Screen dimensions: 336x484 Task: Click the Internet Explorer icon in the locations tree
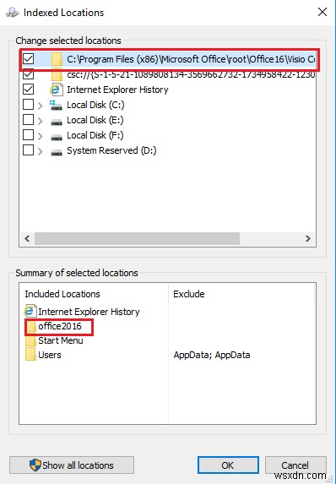tap(57, 90)
